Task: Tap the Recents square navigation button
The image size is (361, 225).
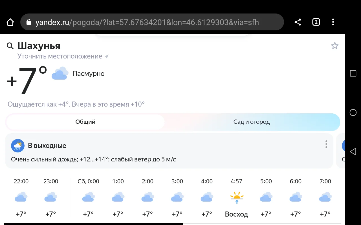Action: click(353, 73)
